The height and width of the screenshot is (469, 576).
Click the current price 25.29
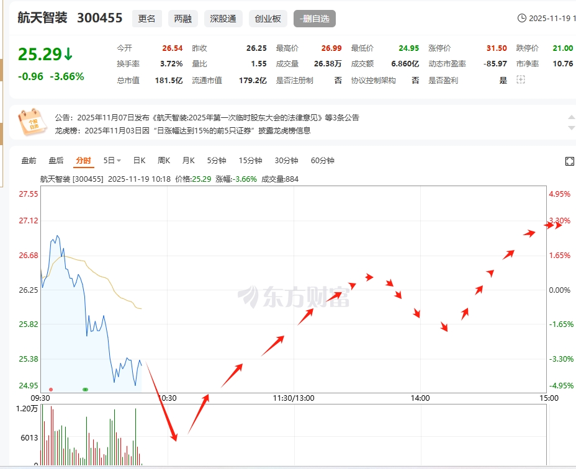click(40, 55)
